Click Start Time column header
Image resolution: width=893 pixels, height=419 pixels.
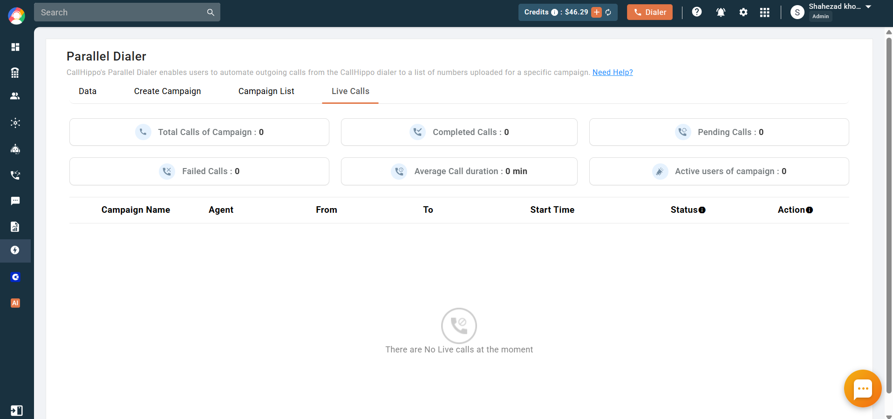tap(552, 210)
